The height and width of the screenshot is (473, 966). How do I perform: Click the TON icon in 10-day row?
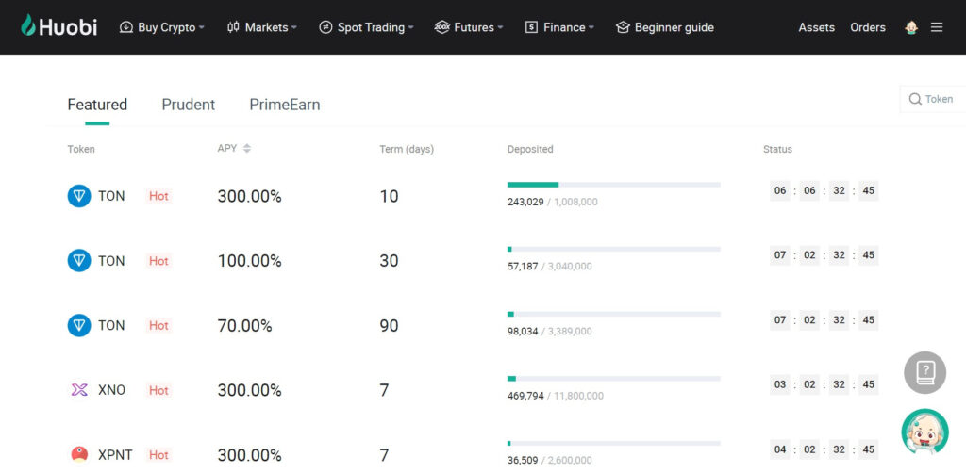(79, 196)
